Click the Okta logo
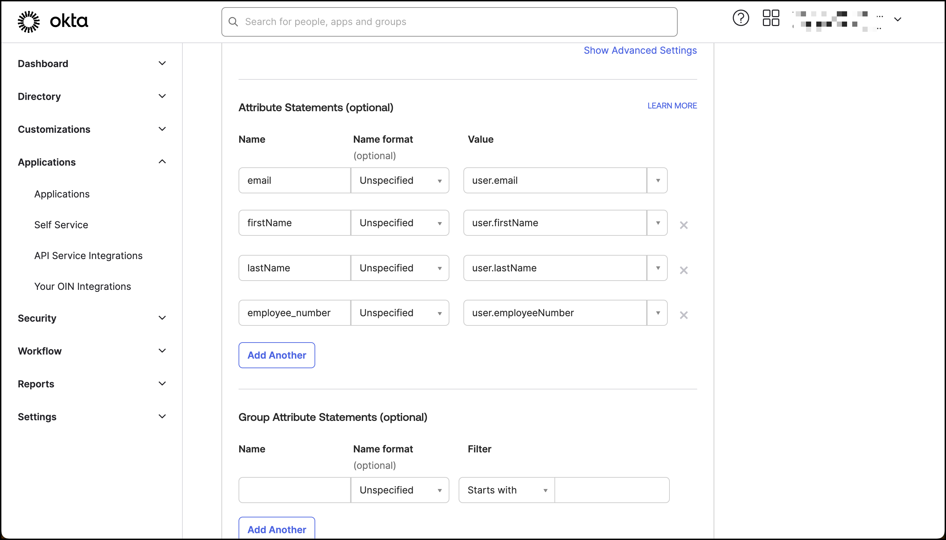946x540 pixels. pyautogui.click(x=53, y=21)
